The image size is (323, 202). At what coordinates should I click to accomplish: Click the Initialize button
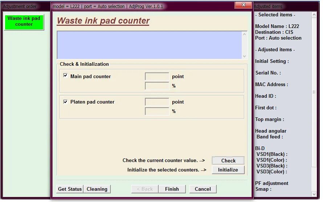tap(228, 170)
